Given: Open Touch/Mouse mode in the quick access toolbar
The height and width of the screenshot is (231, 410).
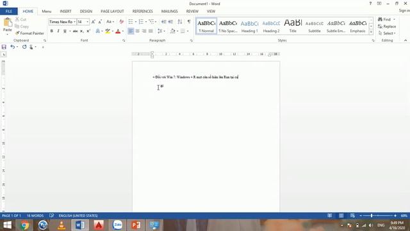Looking at the screenshot, I should coord(31,47).
